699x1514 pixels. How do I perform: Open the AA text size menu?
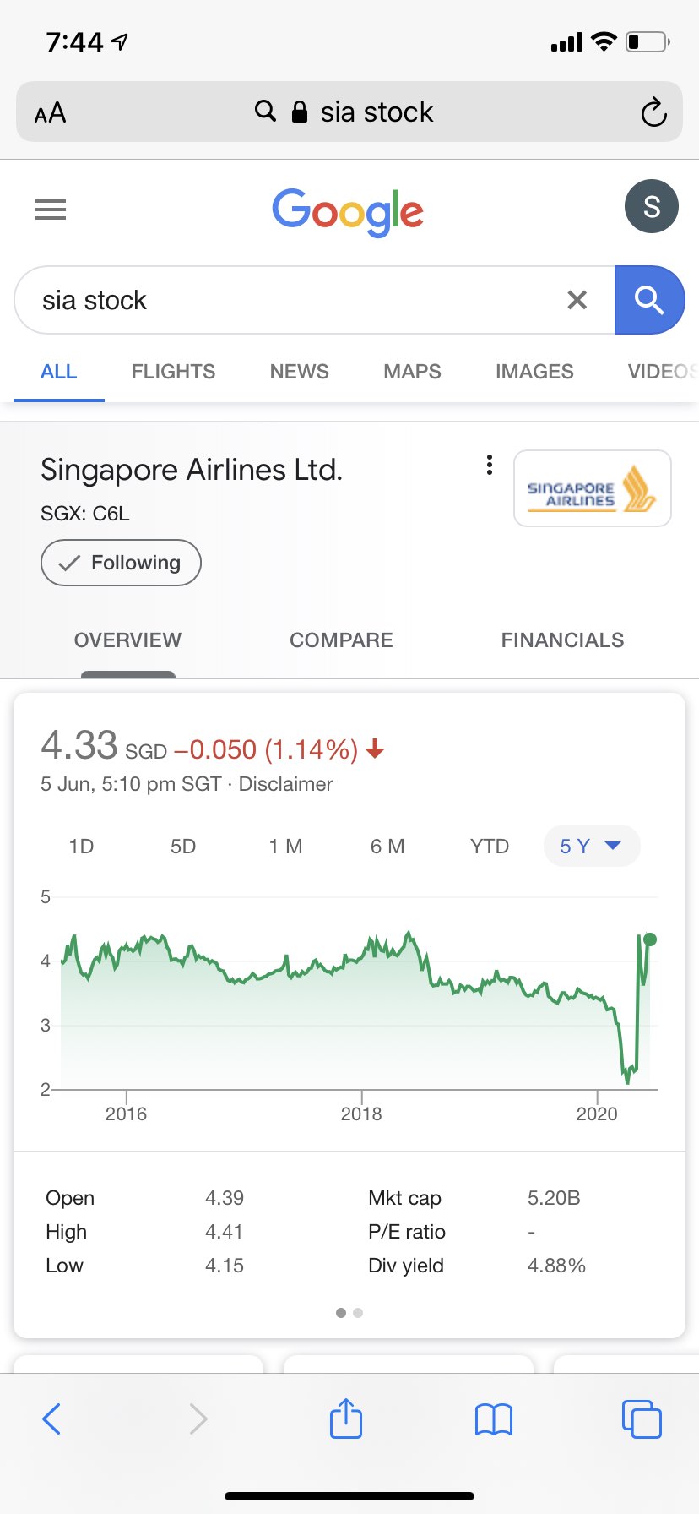point(51,112)
